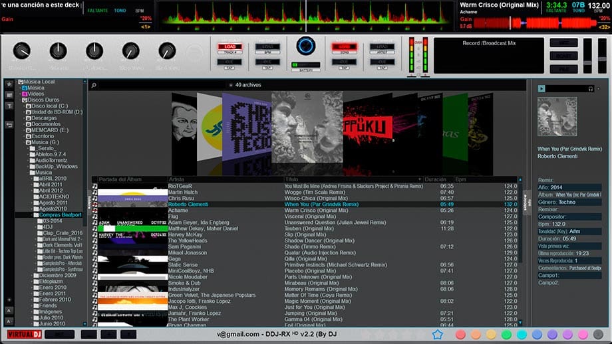The width and height of the screenshot is (612, 344).
Task: Collapse the Discos Duros node
Action: (x=20, y=100)
